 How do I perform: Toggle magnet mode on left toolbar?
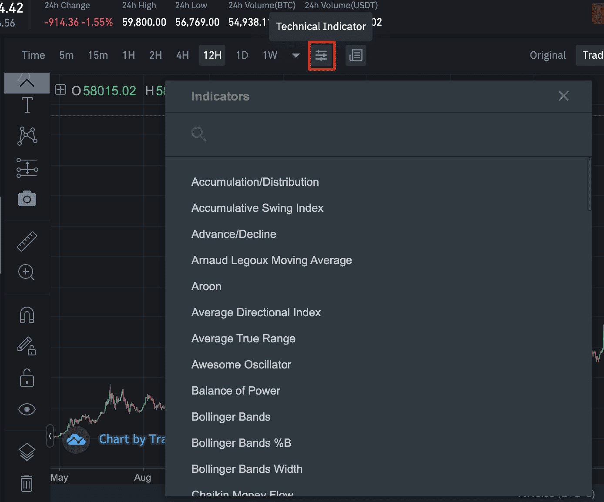point(27,315)
